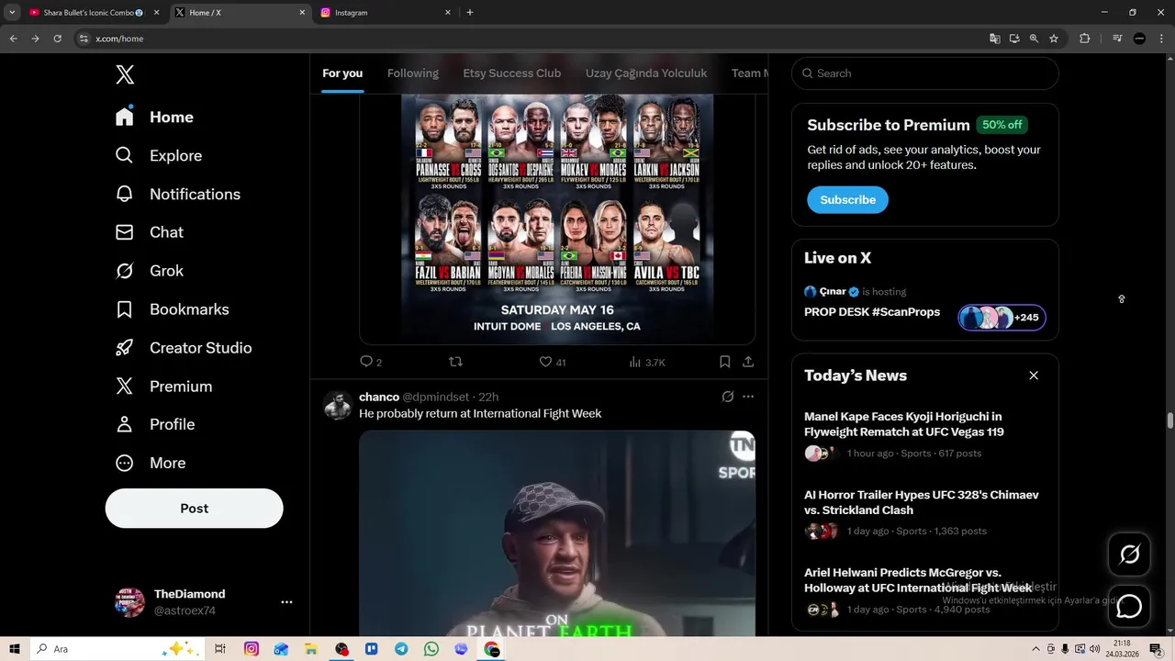This screenshot has height=661, width=1175.
Task: Open floating Grok button
Action: pyautogui.click(x=1129, y=555)
